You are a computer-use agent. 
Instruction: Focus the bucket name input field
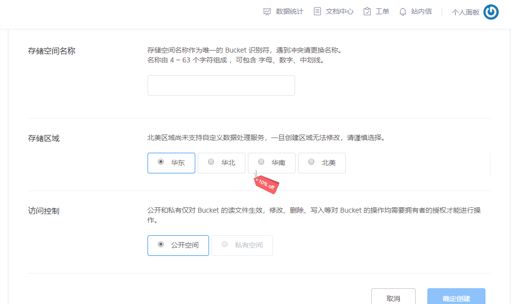[221, 85]
